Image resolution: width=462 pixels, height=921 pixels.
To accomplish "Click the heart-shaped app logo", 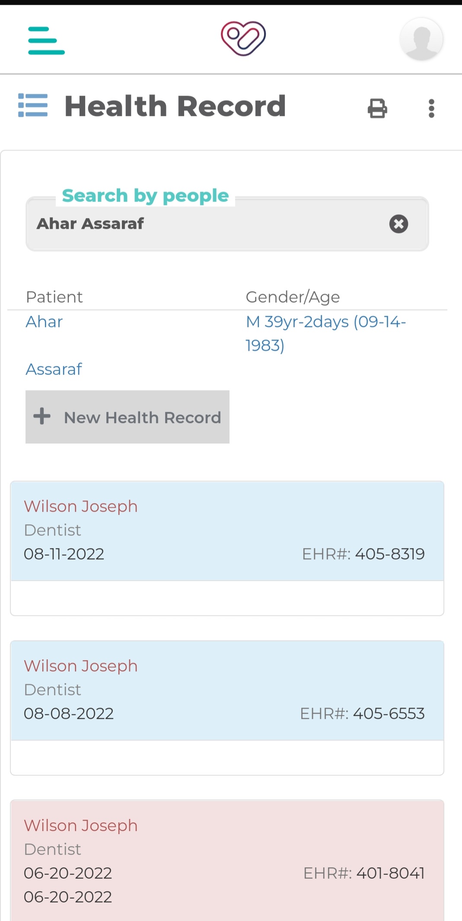I will click(x=243, y=39).
